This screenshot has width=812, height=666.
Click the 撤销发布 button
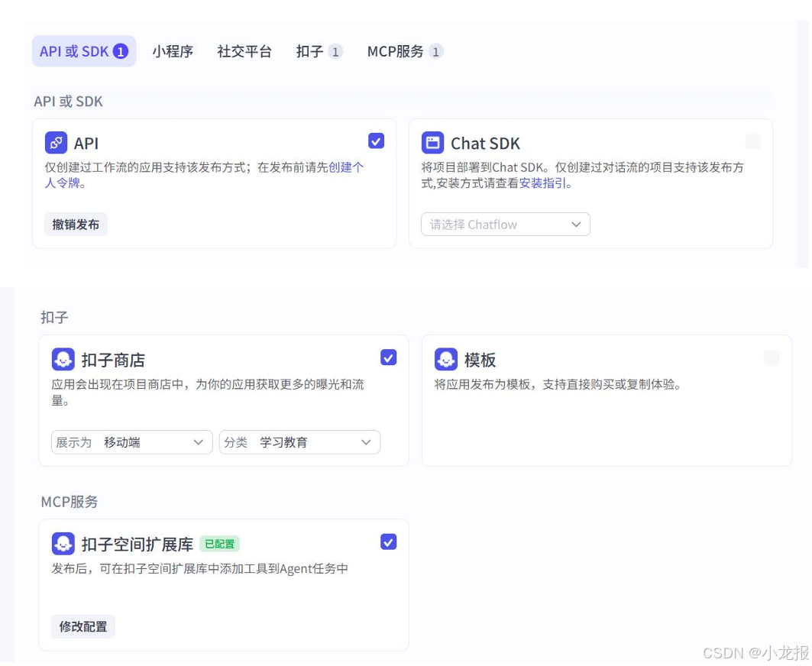pyautogui.click(x=76, y=224)
